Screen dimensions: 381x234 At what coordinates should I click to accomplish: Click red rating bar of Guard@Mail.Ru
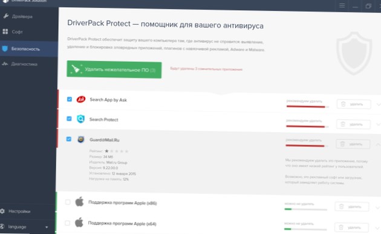click(307, 146)
